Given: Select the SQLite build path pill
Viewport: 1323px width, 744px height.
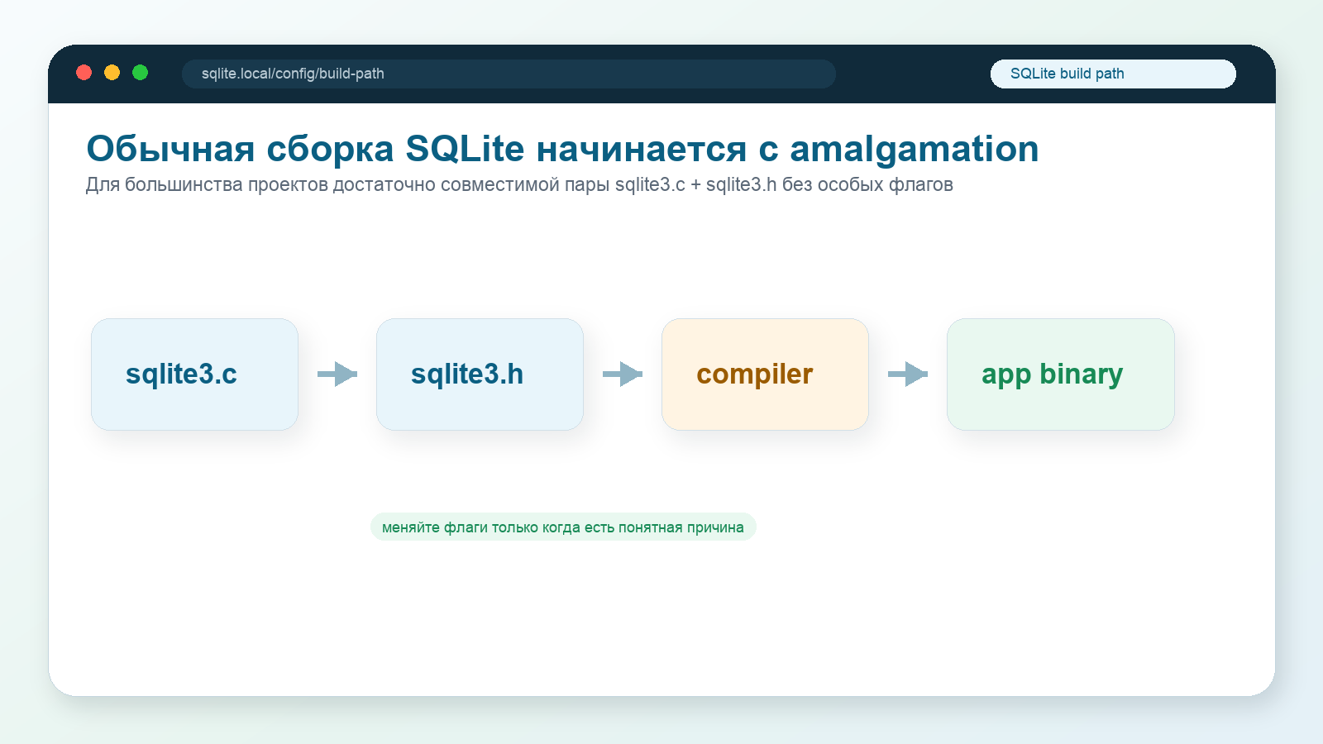Looking at the screenshot, I should [1113, 74].
